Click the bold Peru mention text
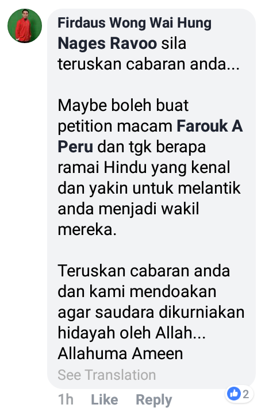 (x=75, y=147)
